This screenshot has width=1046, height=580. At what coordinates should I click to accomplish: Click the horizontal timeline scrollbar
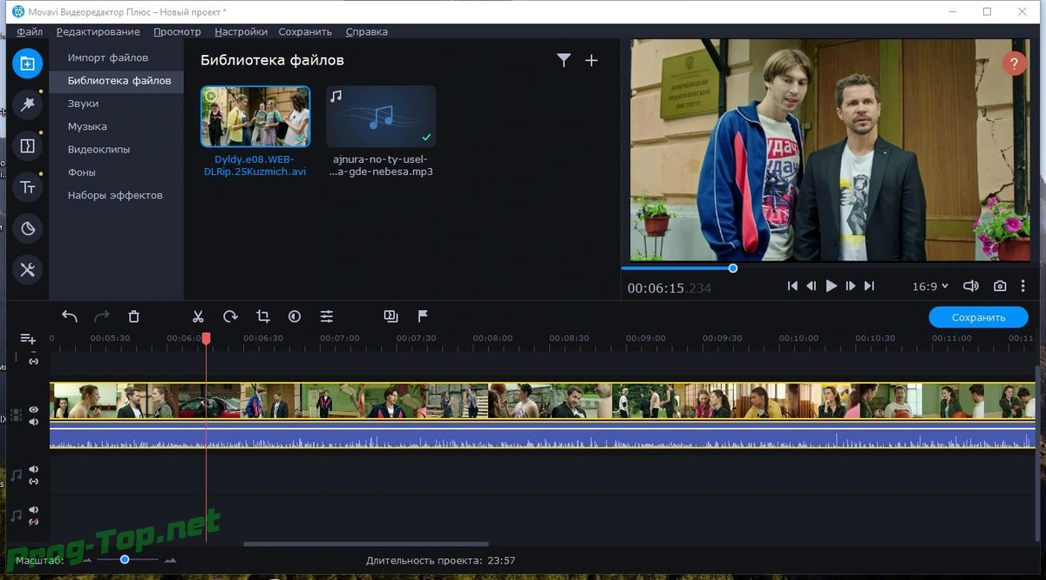[x=365, y=544]
